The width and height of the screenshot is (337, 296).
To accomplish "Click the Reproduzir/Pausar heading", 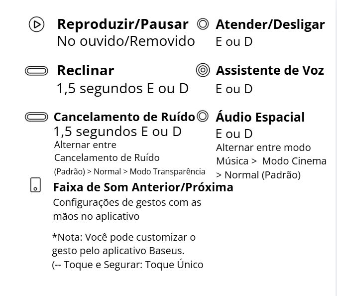I will (123, 24).
